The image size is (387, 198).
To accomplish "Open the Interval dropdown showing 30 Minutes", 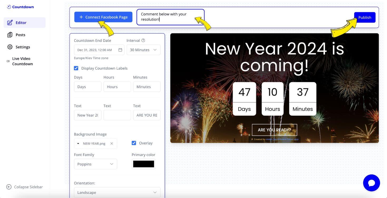I will 143,50.
